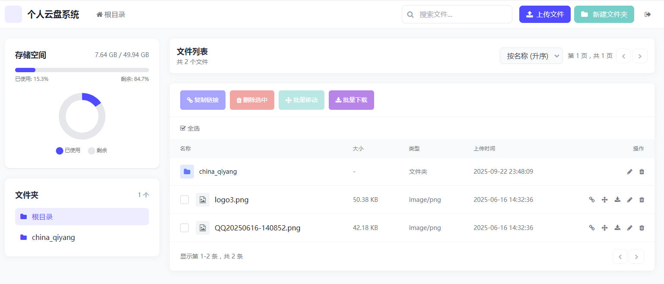
Task: Copy link icon for logo3.png
Action: tap(592, 200)
